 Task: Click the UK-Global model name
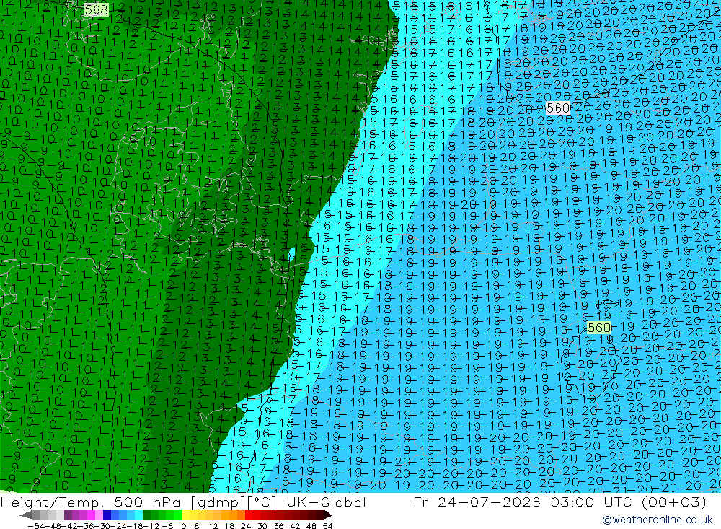[x=326, y=502]
